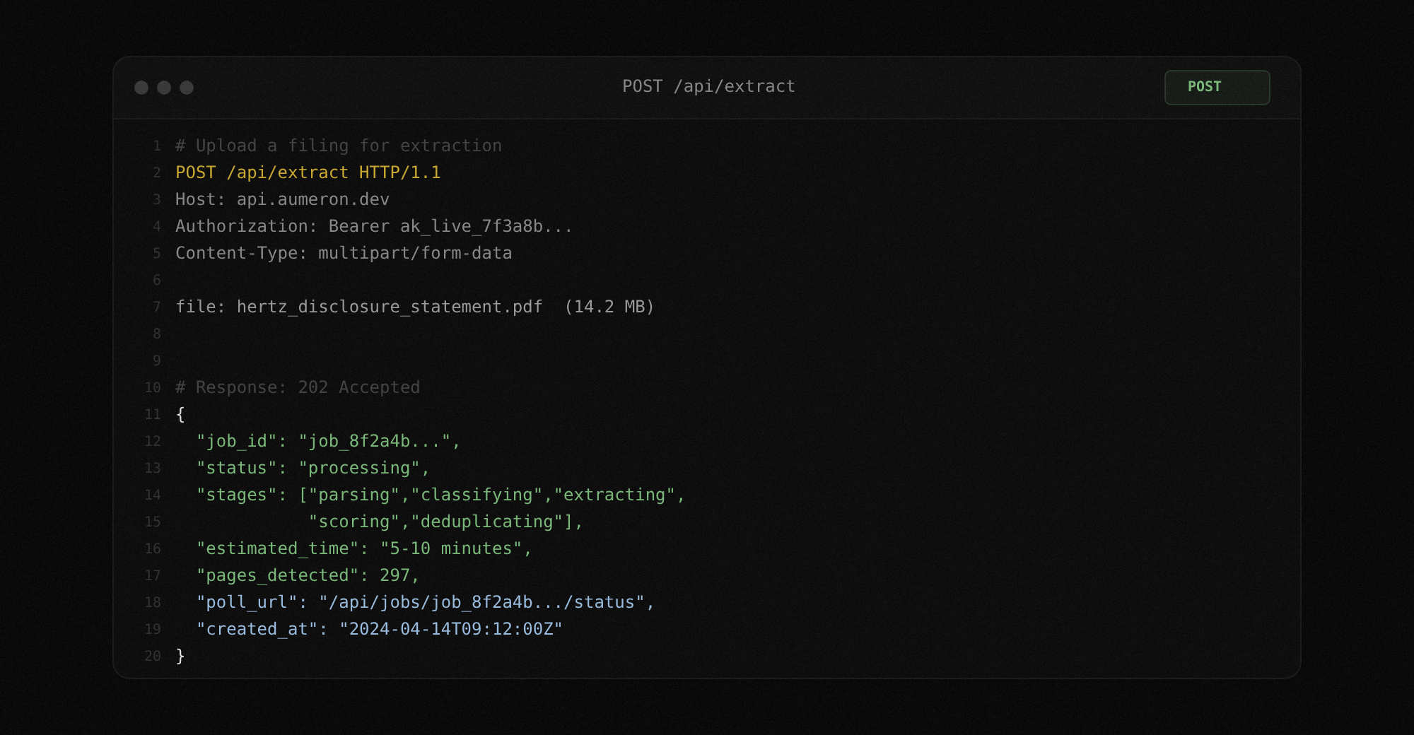The width and height of the screenshot is (1414, 735).
Task: Click the "pages_detected": 297 line
Action: click(x=308, y=575)
